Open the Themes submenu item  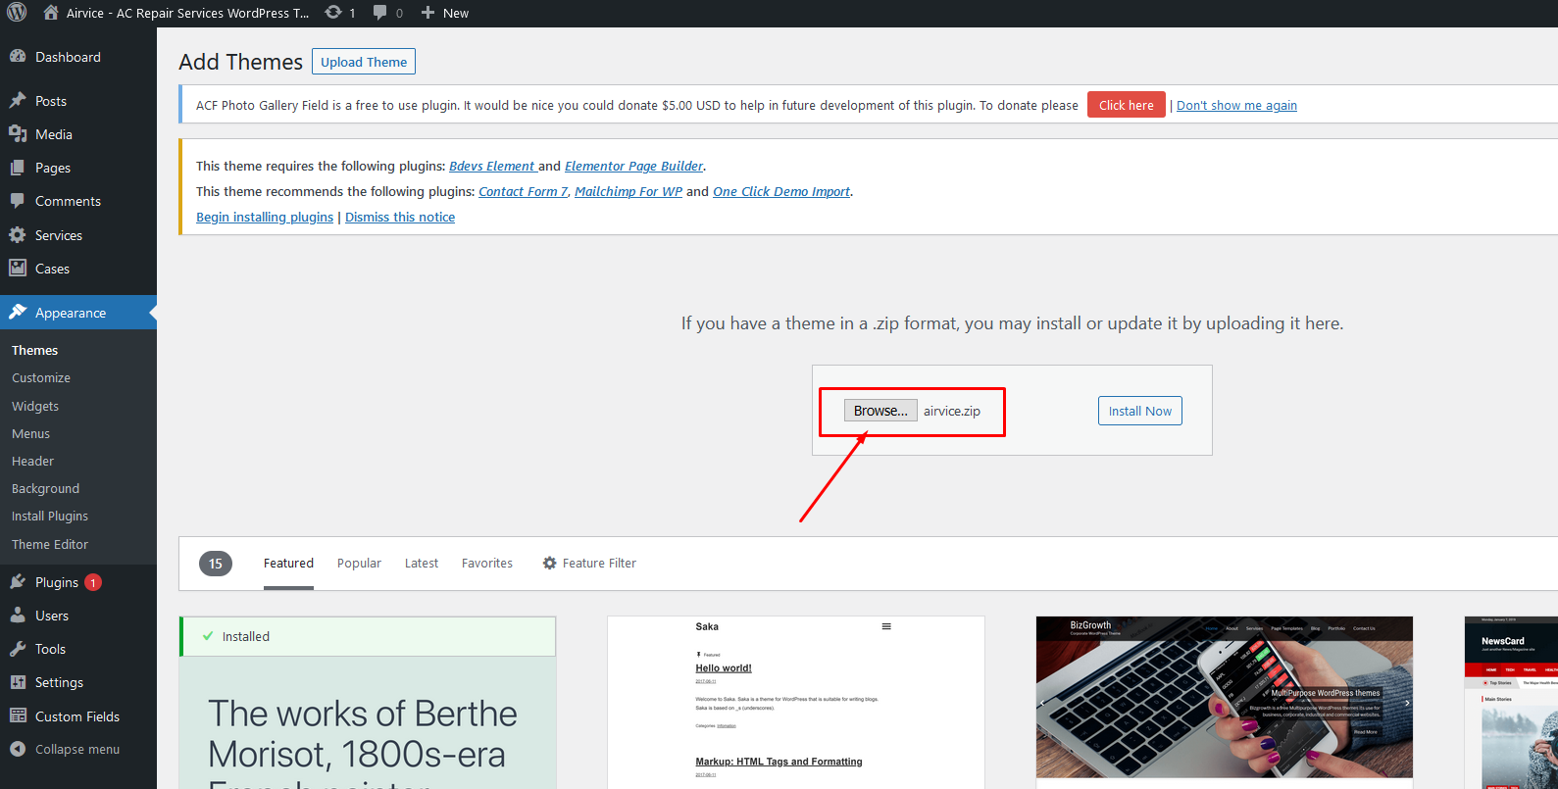pyautogui.click(x=34, y=350)
